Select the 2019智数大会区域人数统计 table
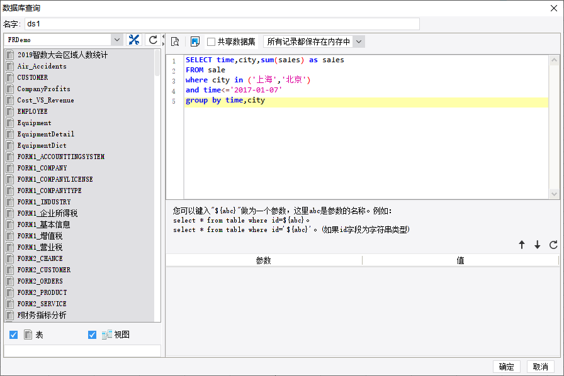564x376 pixels. [62, 55]
